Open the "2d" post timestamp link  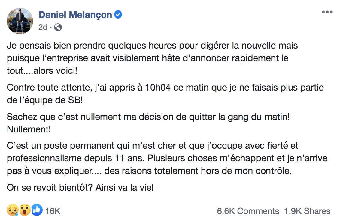tap(43, 28)
